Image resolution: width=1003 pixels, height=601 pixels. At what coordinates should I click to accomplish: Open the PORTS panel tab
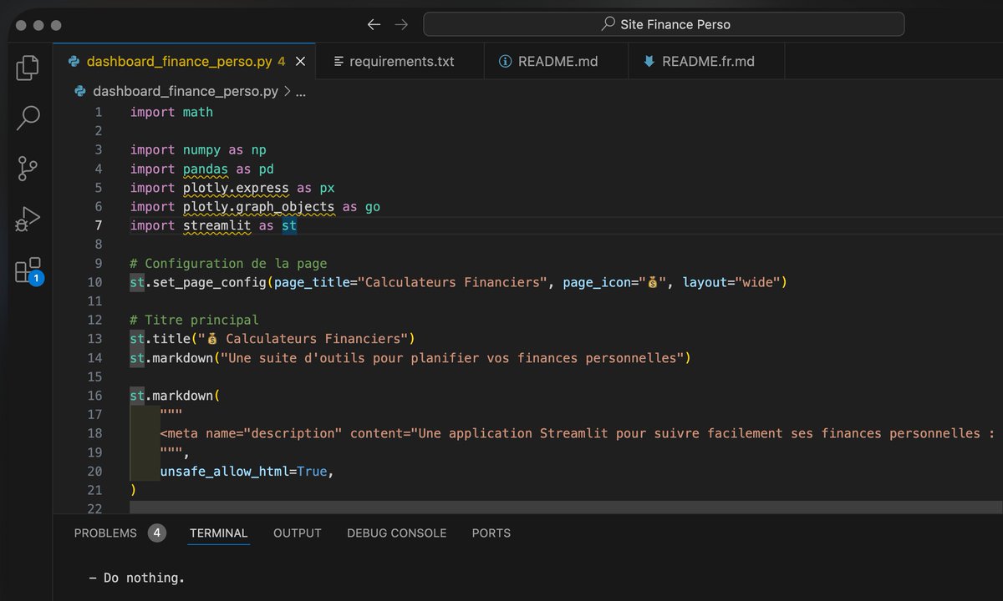click(491, 533)
